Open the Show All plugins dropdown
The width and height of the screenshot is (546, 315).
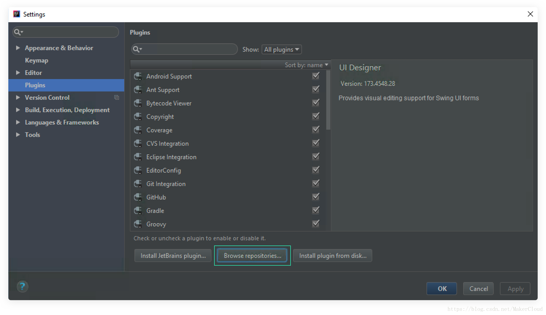coord(282,49)
